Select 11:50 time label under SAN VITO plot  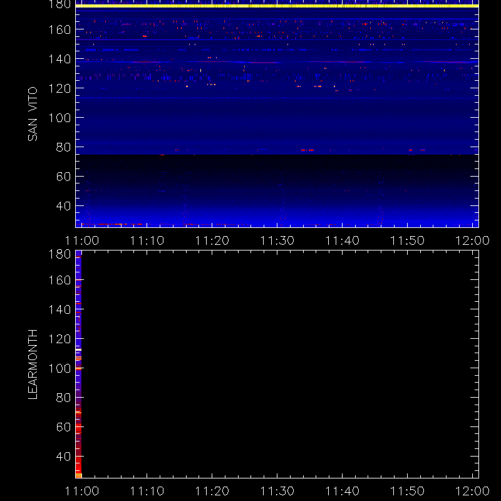tap(408, 240)
